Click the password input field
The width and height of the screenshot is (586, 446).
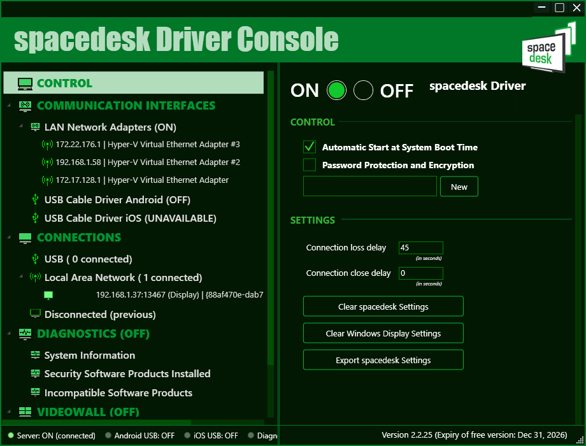pyautogui.click(x=370, y=186)
